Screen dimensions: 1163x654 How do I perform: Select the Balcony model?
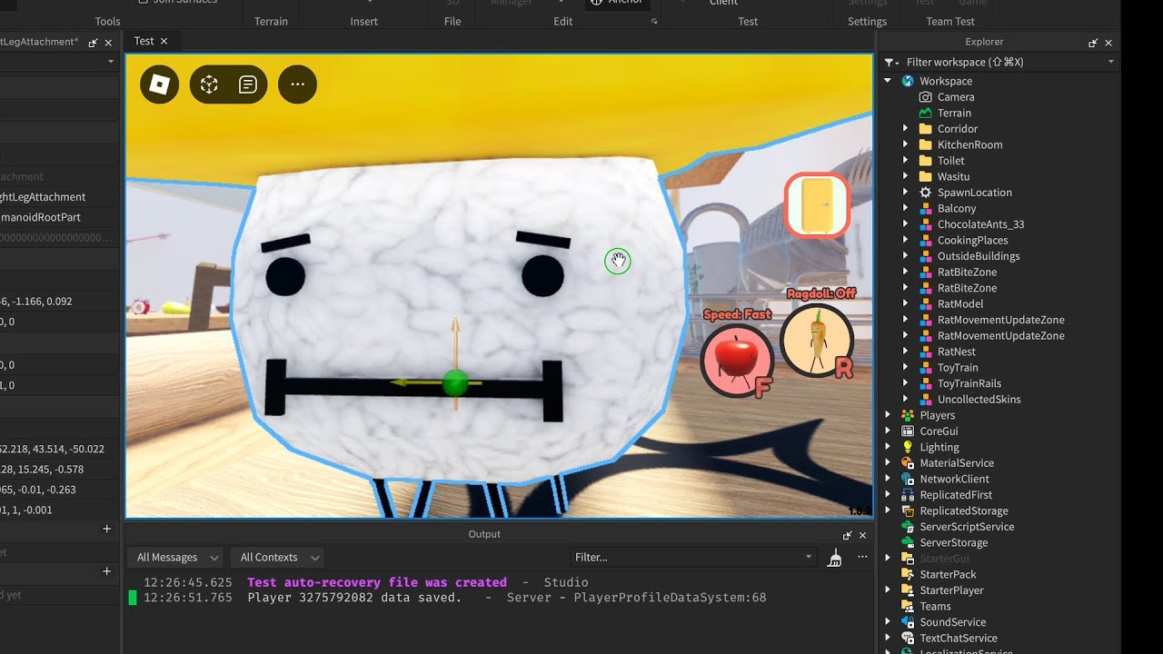pos(957,208)
